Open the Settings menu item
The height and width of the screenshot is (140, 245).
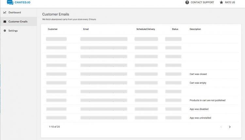tap(13, 31)
